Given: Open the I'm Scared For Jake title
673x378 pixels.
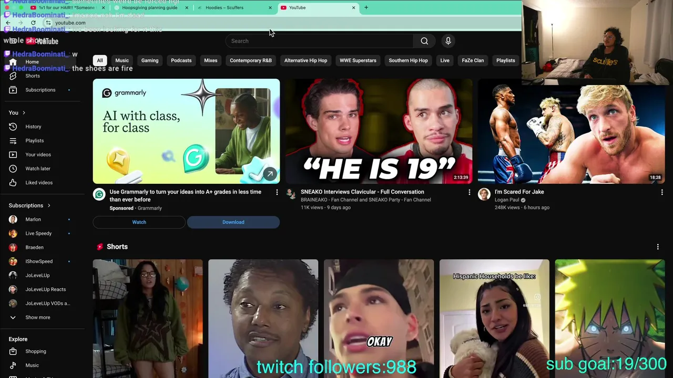Looking at the screenshot, I should tap(519, 192).
